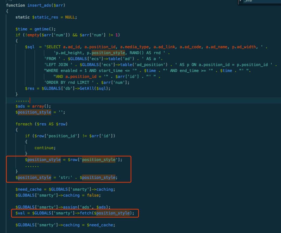Click the false value
The height and width of the screenshot is (233, 281).
[93, 195]
